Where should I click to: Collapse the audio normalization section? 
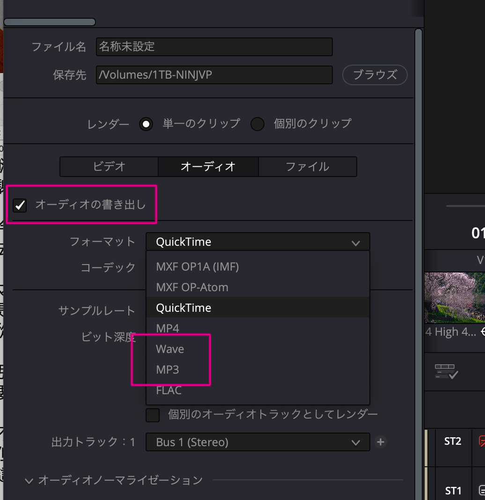pyautogui.click(x=29, y=480)
